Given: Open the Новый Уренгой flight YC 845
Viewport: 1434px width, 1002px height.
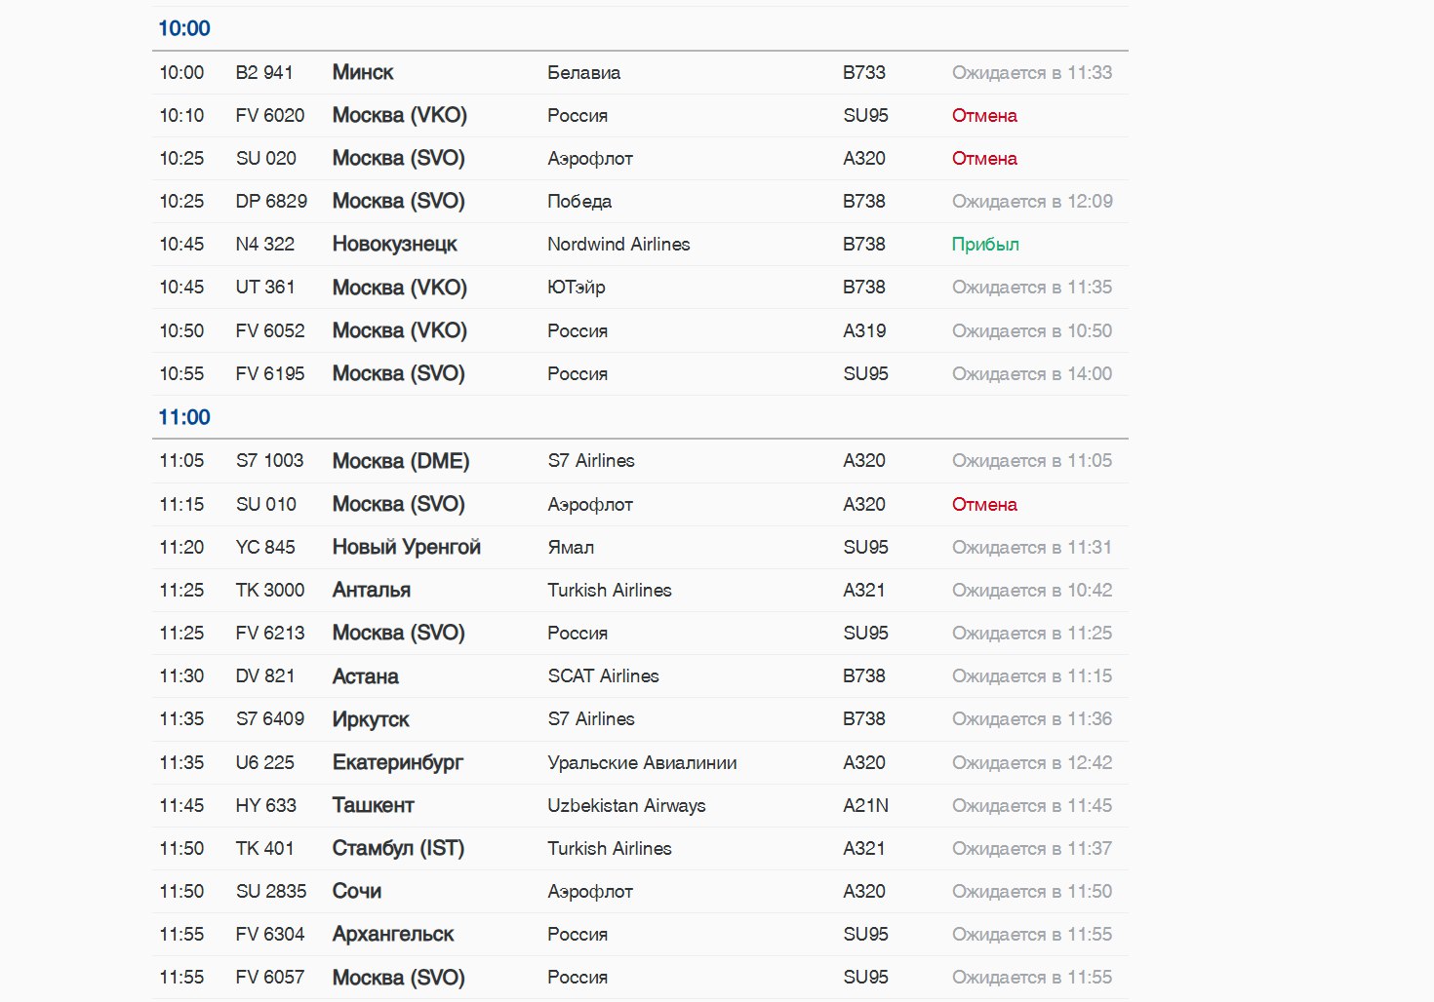Looking at the screenshot, I should coord(640,547).
